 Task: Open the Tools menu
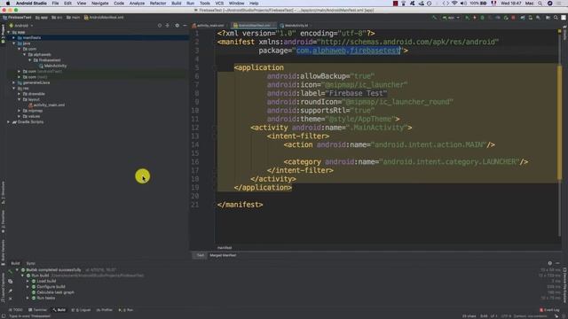(x=205, y=4)
